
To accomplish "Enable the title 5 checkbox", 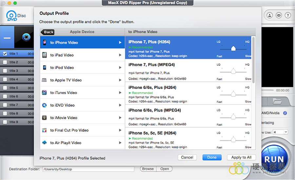I will 5,88.
